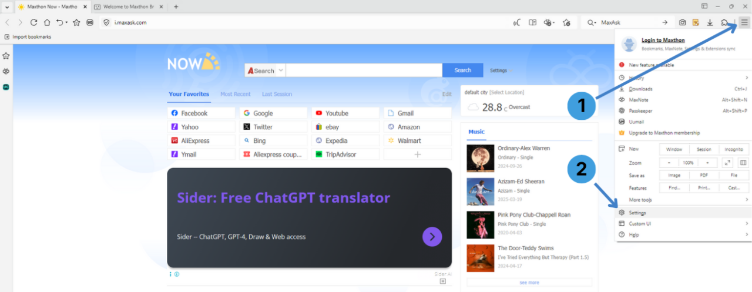Click the shield security icon in address bar

tap(107, 22)
